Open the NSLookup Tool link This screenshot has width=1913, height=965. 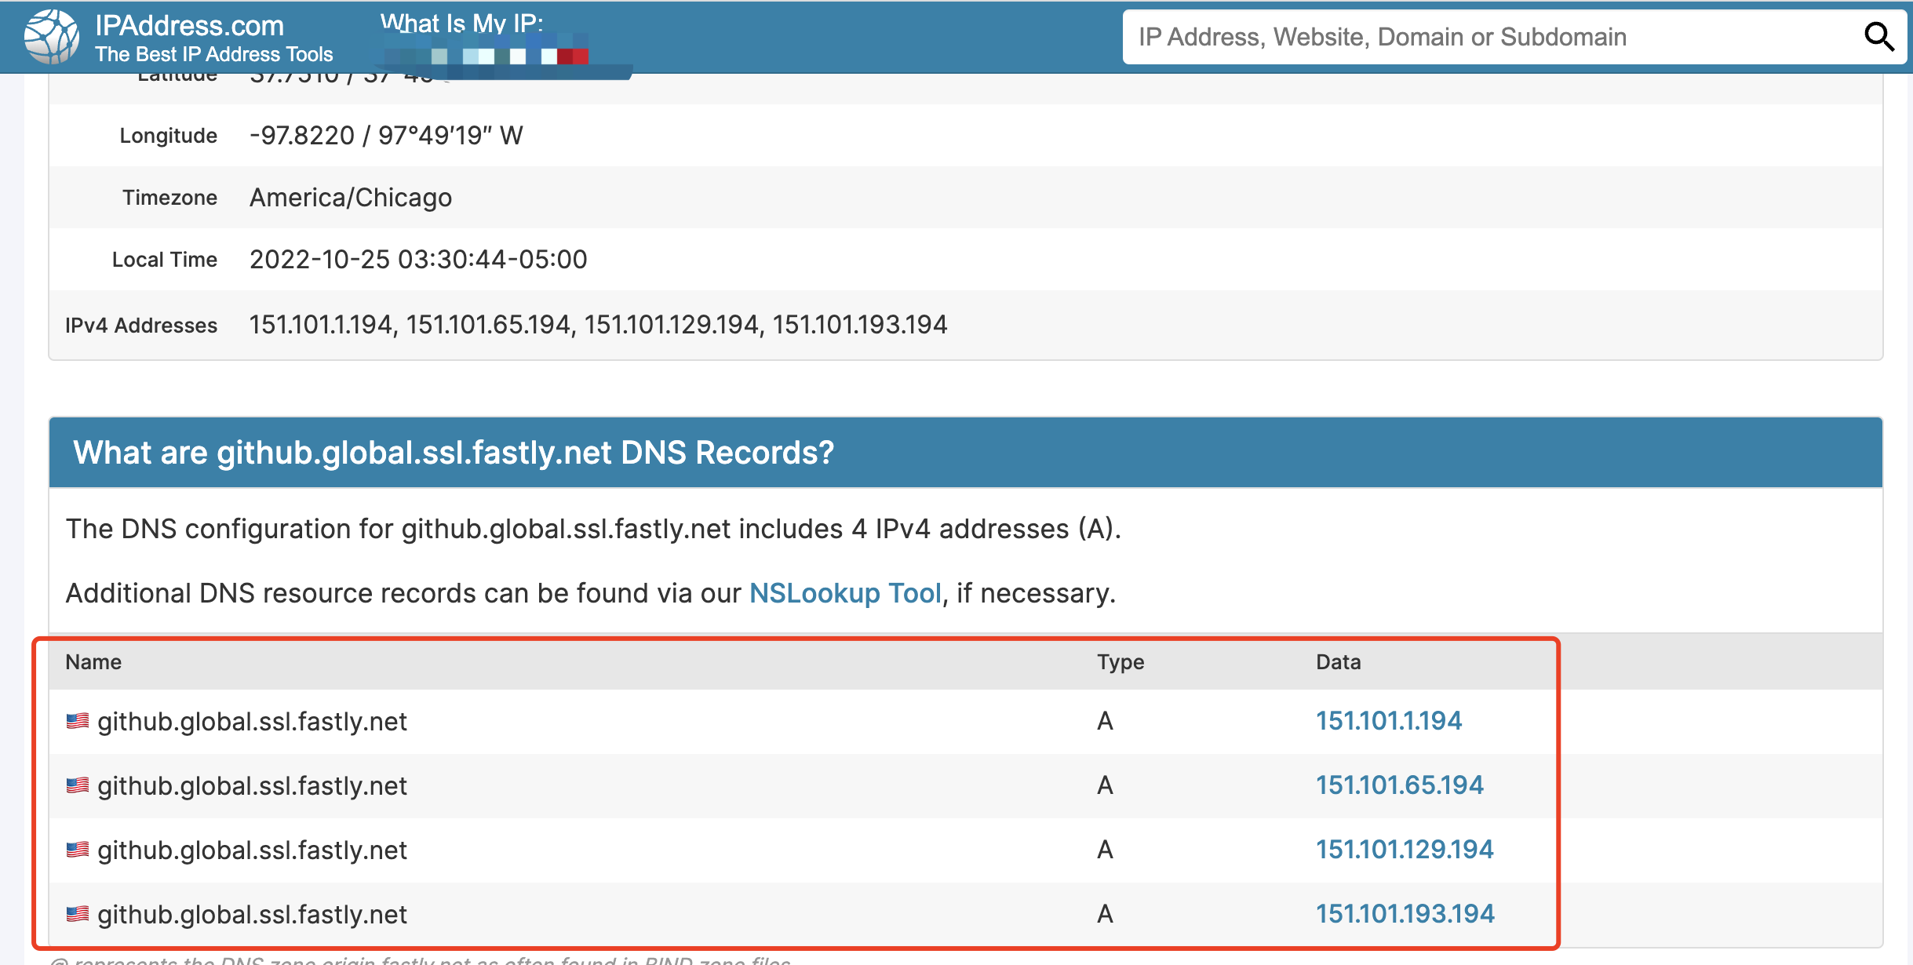coord(845,593)
